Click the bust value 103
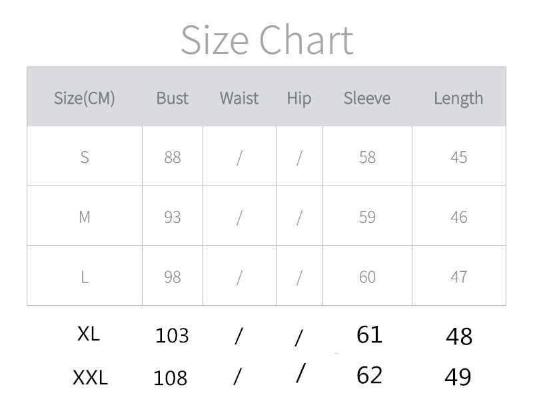The height and width of the screenshot is (399, 533). pyautogui.click(x=172, y=335)
